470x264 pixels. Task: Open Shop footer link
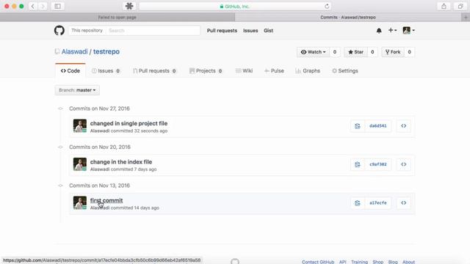point(378,262)
